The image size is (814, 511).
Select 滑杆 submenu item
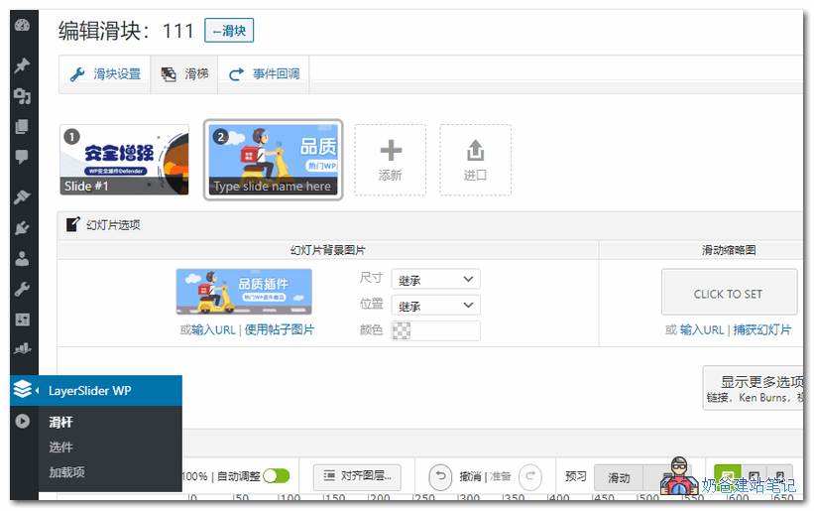pyautogui.click(x=60, y=423)
